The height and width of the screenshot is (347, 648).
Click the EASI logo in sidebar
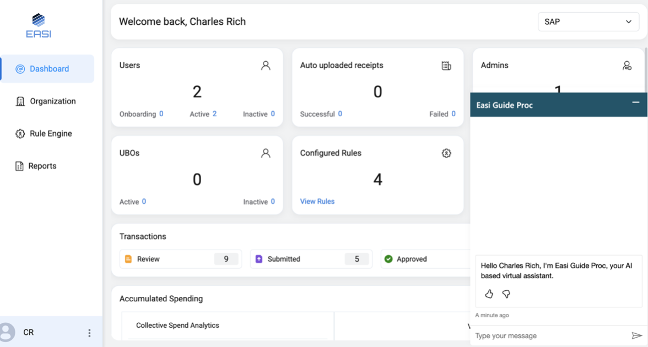tap(39, 26)
